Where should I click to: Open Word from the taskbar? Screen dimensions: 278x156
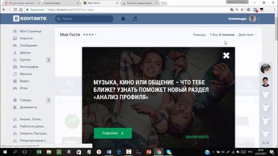point(109,152)
